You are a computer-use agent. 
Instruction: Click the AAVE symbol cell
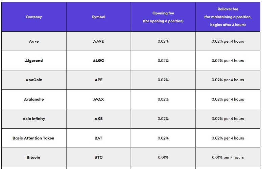tap(98, 41)
